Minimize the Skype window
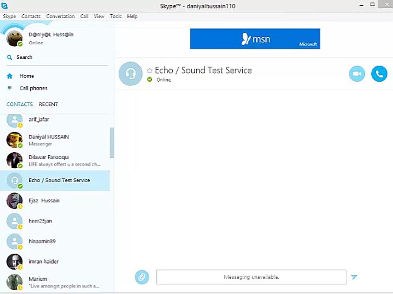Viewport: 393px width, 294px height. tap(361, 5)
